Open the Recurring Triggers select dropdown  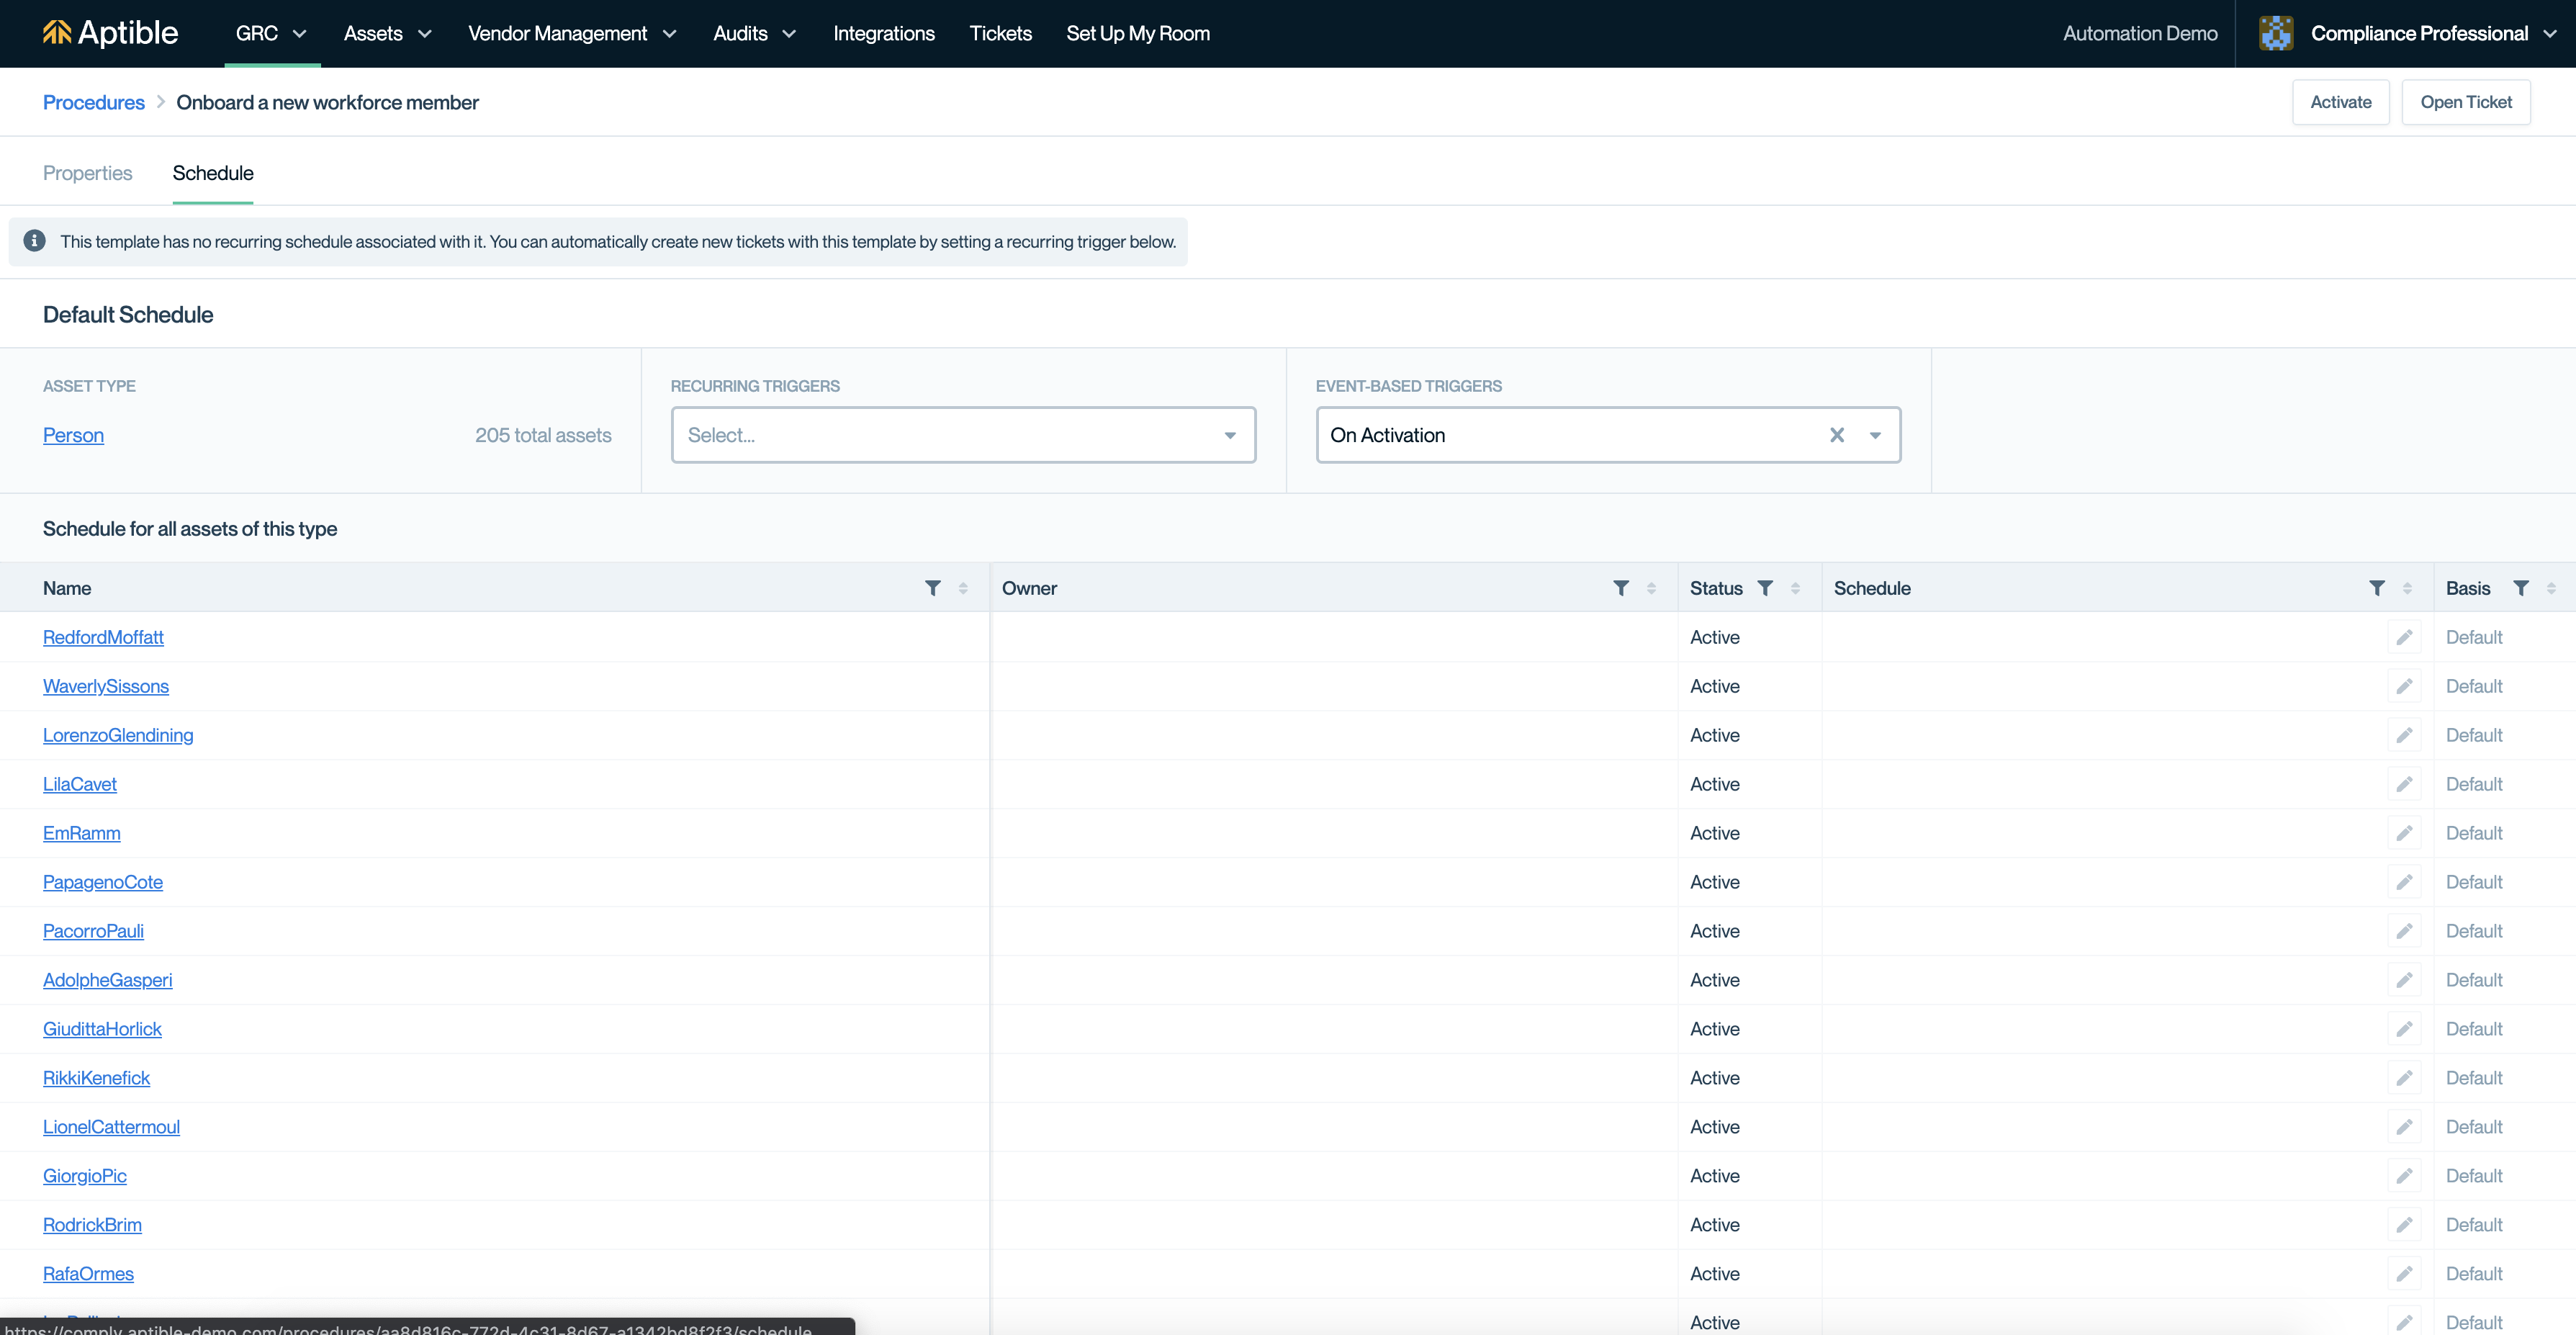(x=962, y=435)
